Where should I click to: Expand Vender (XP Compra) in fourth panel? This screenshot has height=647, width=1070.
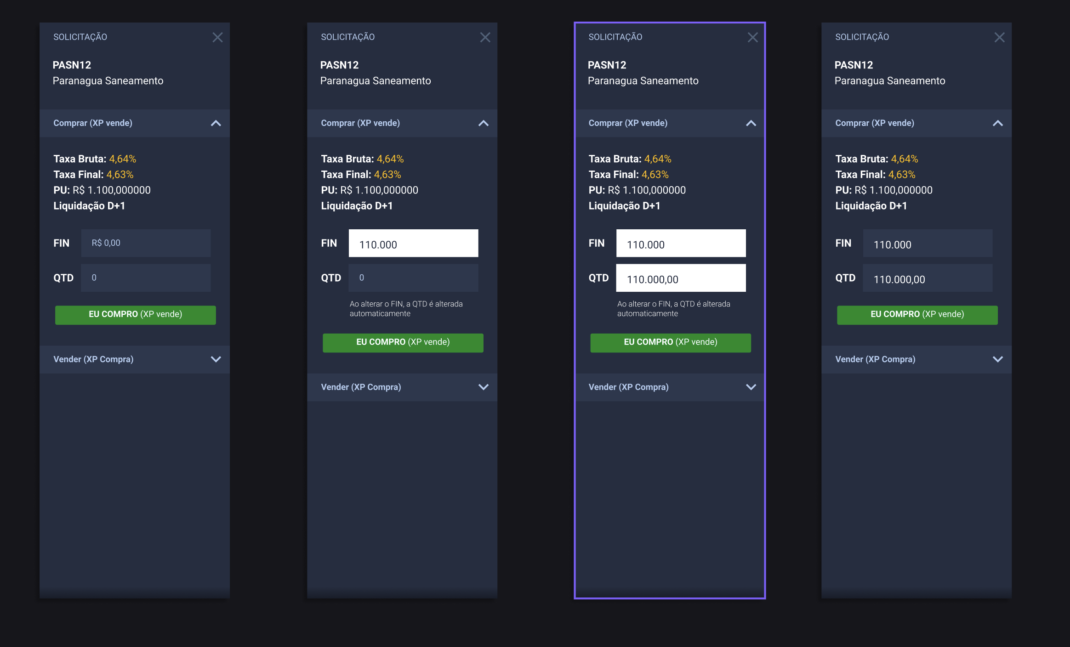(997, 359)
